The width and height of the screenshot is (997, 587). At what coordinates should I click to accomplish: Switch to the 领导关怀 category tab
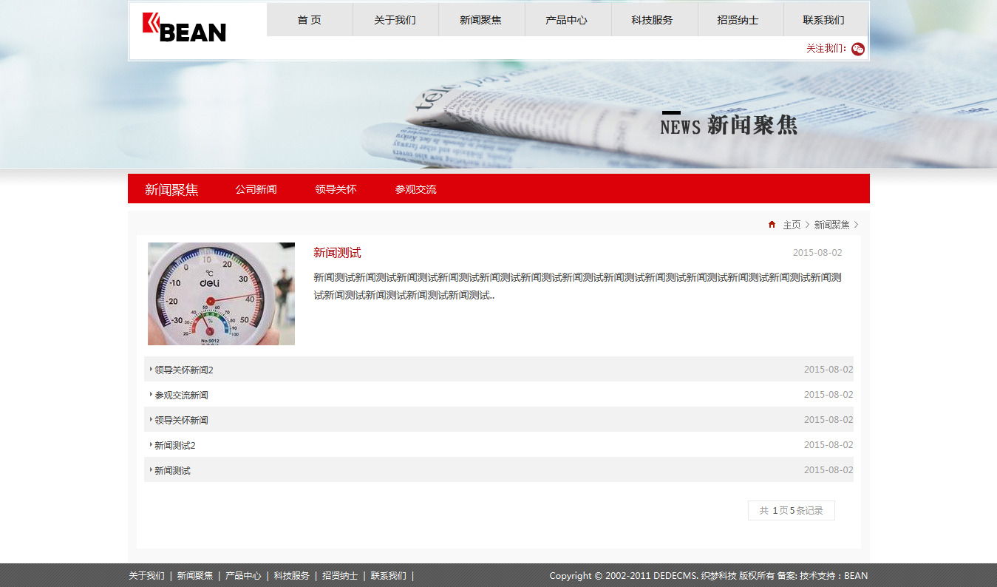pyautogui.click(x=336, y=189)
